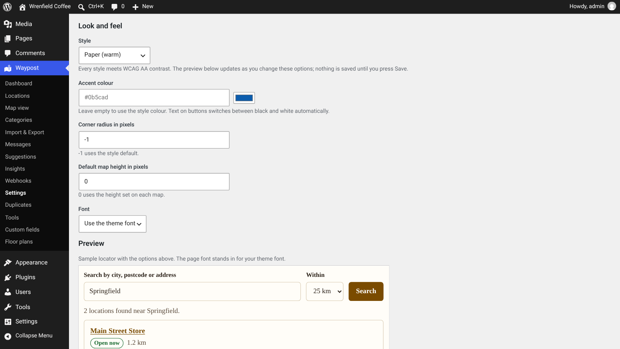Open Map view submenu item
620x349 pixels.
tap(17, 108)
